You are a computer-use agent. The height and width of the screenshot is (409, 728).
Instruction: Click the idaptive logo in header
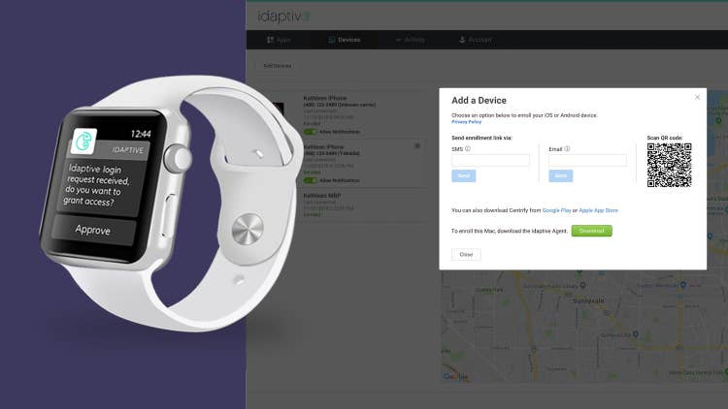(283, 16)
